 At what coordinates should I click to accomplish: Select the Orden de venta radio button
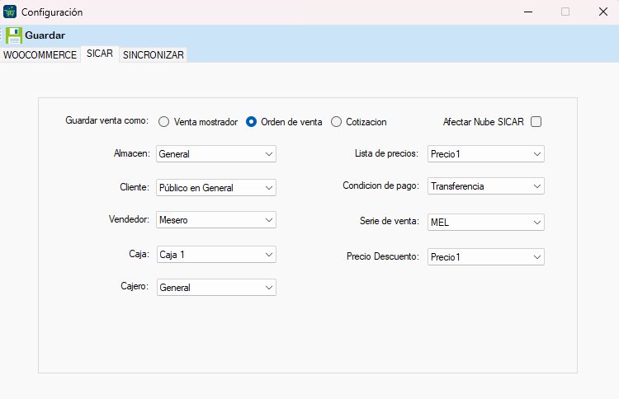252,122
